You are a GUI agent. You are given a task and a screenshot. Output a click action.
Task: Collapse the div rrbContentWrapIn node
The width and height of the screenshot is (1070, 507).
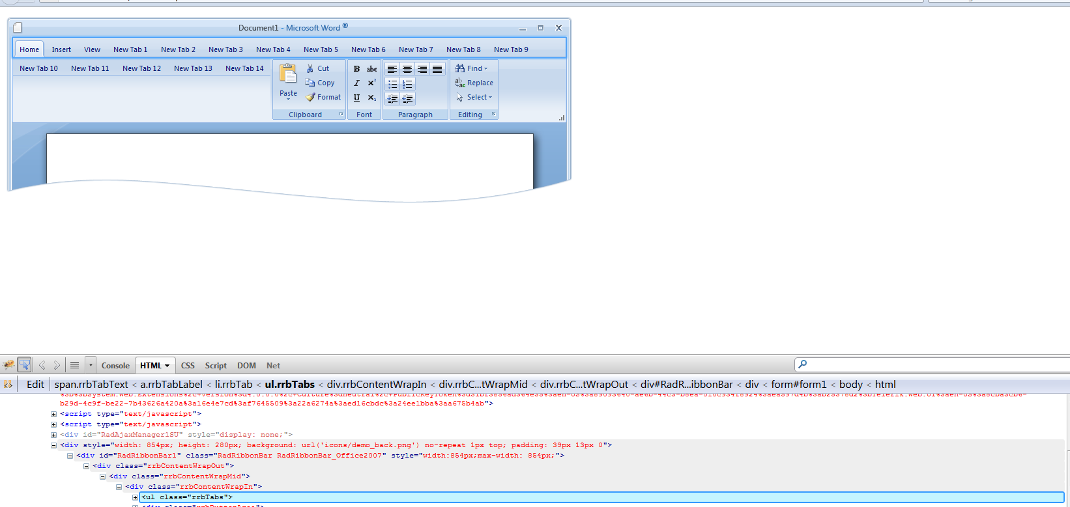pyautogui.click(x=119, y=487)
